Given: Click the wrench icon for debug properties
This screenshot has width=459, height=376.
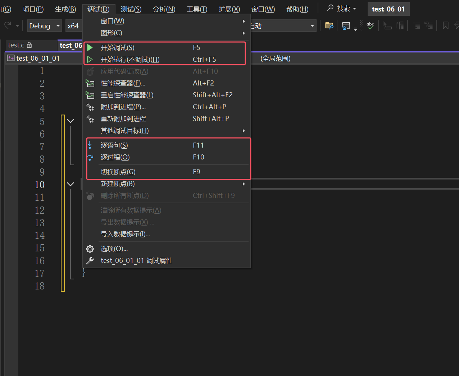Looking at the screenshot, I should pyautogui.click(x=90, y=261).
